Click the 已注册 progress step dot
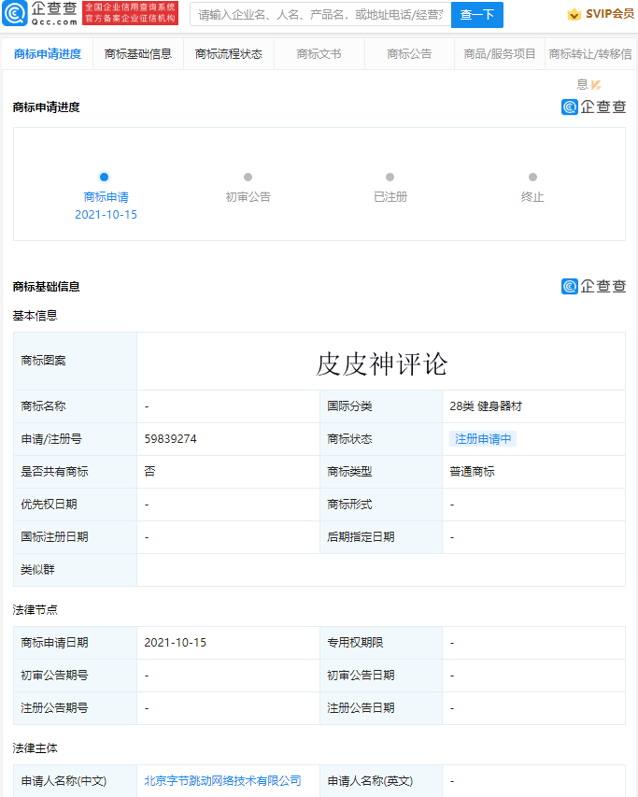The height and width of the screenshot is (797, 638). coord(390,177)
